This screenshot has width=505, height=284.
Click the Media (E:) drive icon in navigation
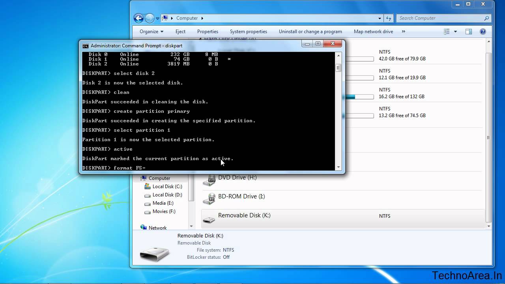(148, 204)
